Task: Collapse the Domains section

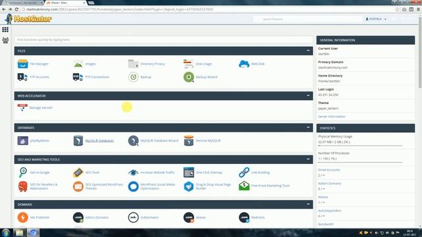Action: pos(308,204)
